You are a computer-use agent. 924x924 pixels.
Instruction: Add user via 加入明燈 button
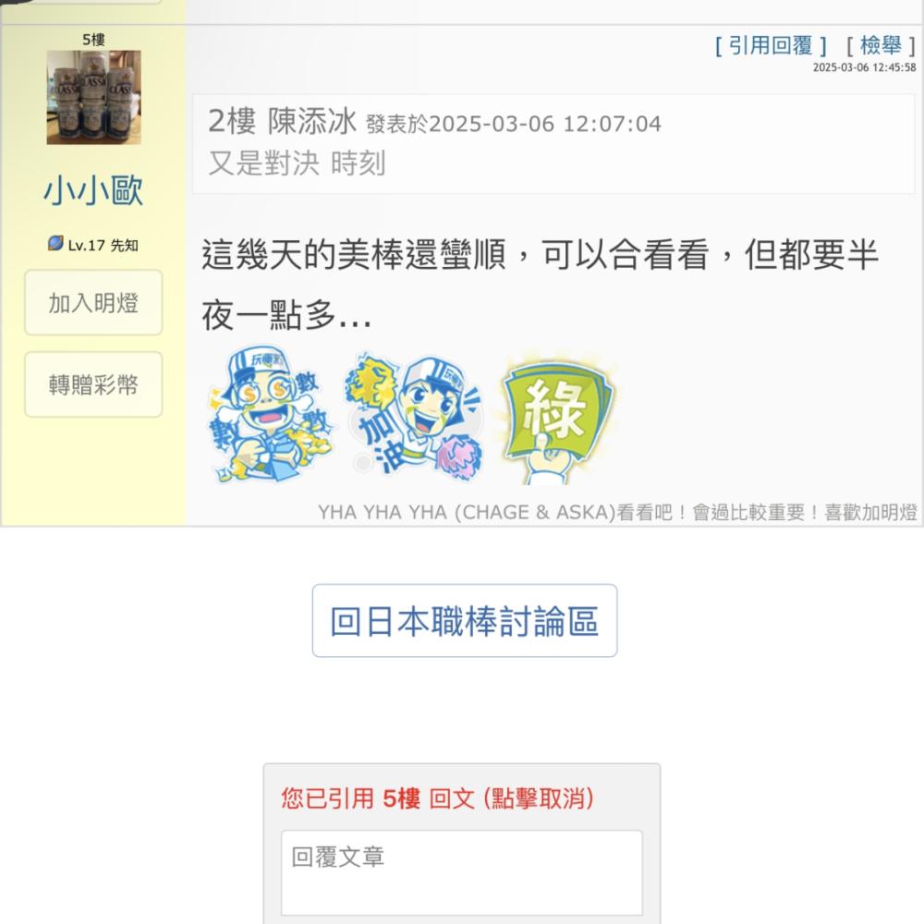(93, 303)
